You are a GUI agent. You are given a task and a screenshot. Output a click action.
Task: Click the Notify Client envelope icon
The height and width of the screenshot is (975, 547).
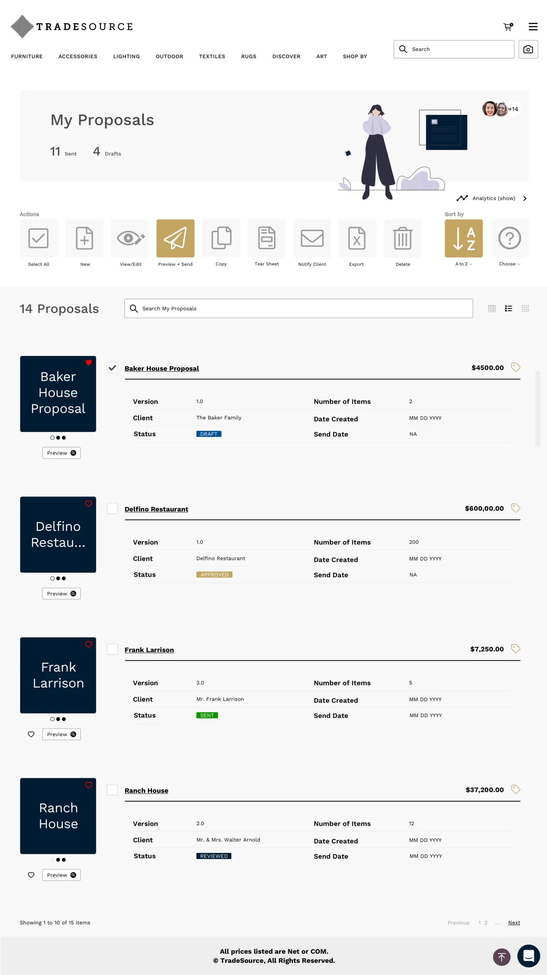pos(312,238)
